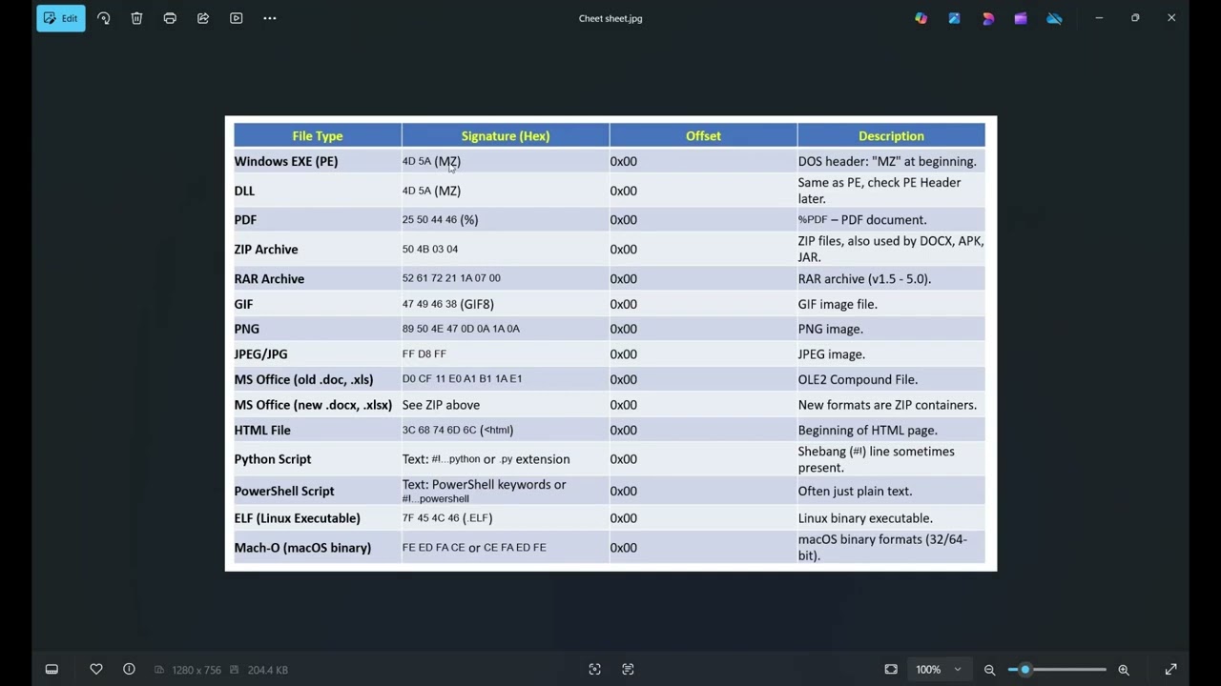Click the 'File Type' column header in the image
1221x686 pixels.
click(x=318, y=136)
